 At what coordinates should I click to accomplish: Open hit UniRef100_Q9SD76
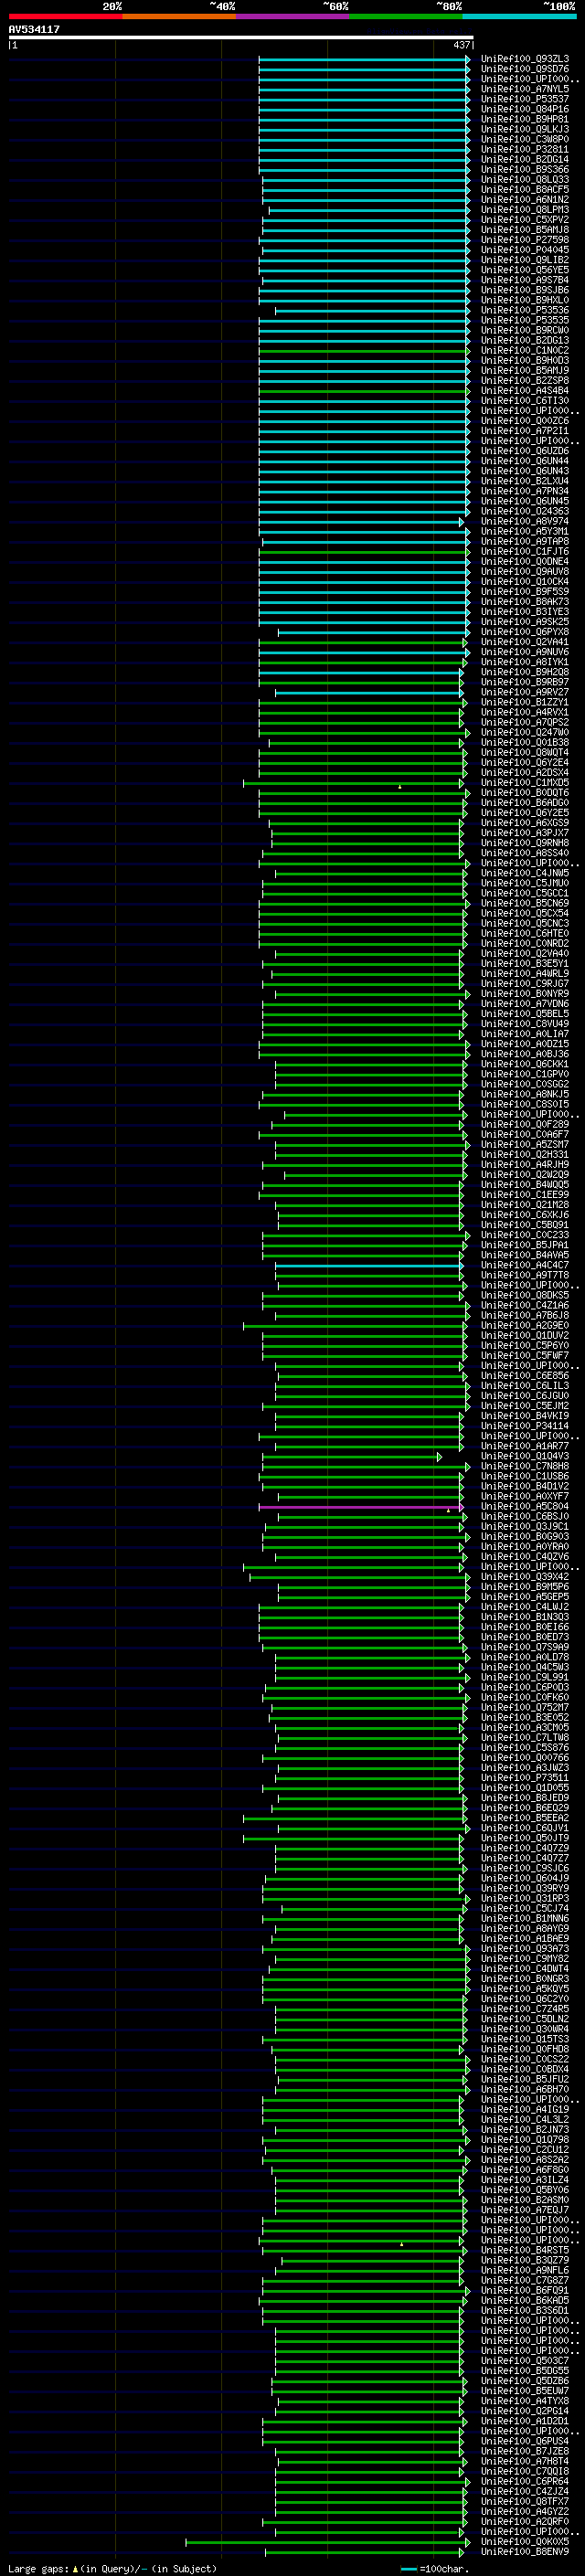coord(524,69)
